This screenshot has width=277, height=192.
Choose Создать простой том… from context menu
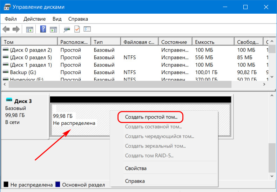click(151, 117)
